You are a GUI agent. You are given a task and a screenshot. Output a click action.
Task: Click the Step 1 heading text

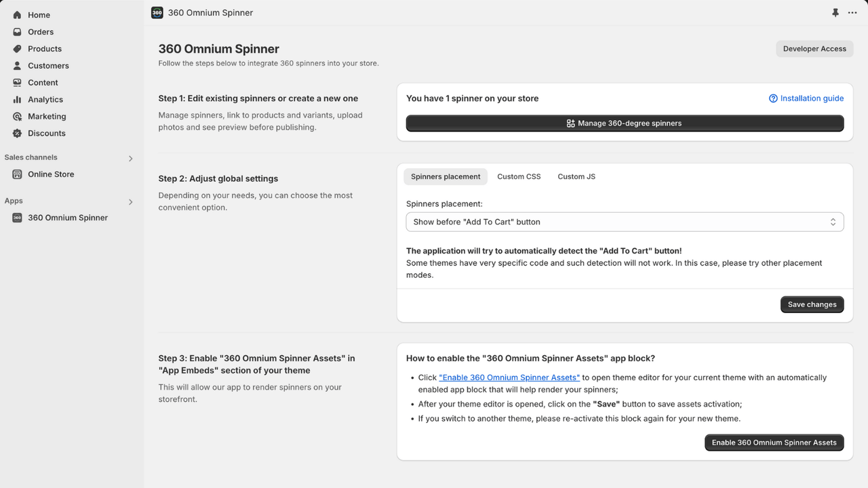pyautogui.click(x=258, y=98)
